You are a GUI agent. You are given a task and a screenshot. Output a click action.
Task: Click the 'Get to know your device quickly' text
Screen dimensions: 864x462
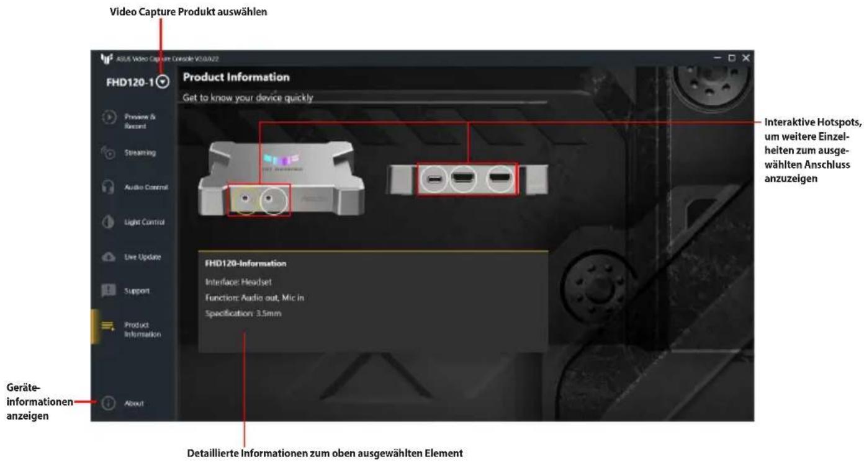coord(248,97)
